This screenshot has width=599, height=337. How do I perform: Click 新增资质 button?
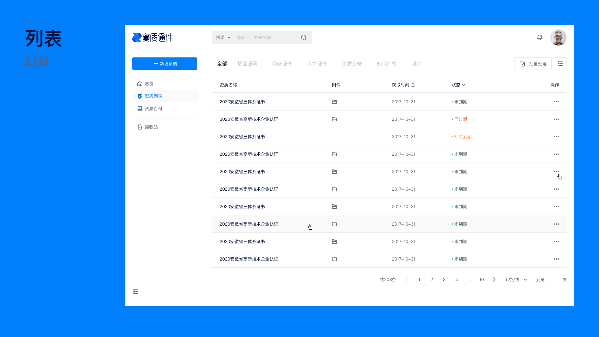[165, 64]
